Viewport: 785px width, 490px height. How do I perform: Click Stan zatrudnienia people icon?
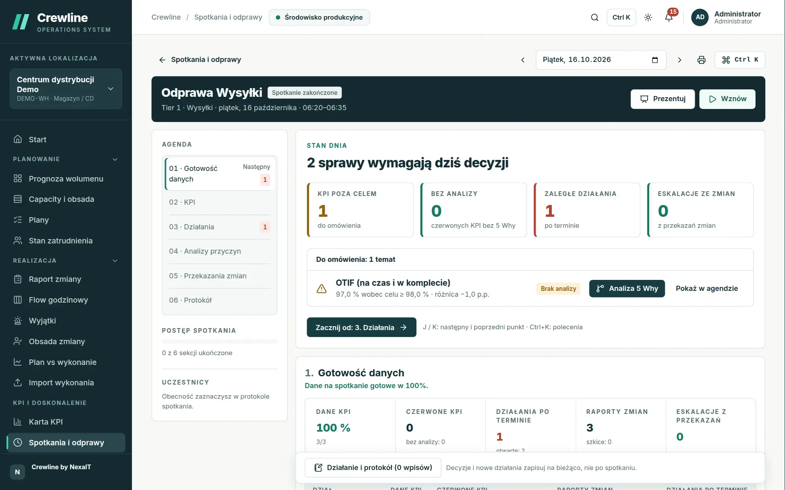[x=18, y=241]
